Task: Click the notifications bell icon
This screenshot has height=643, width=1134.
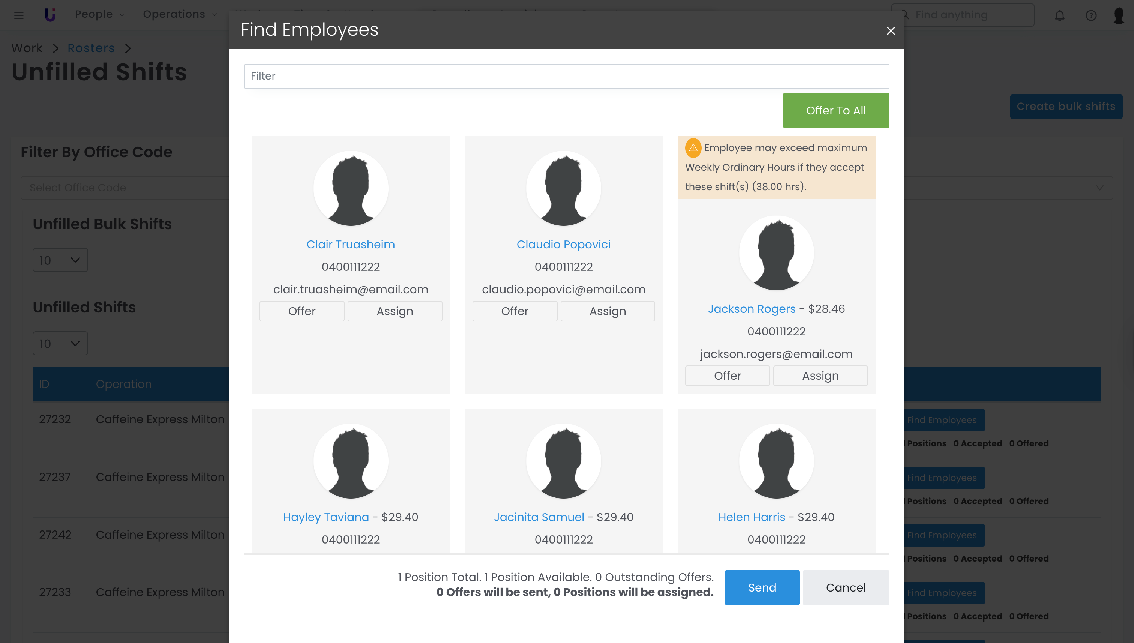Action: pos(1059,15)
